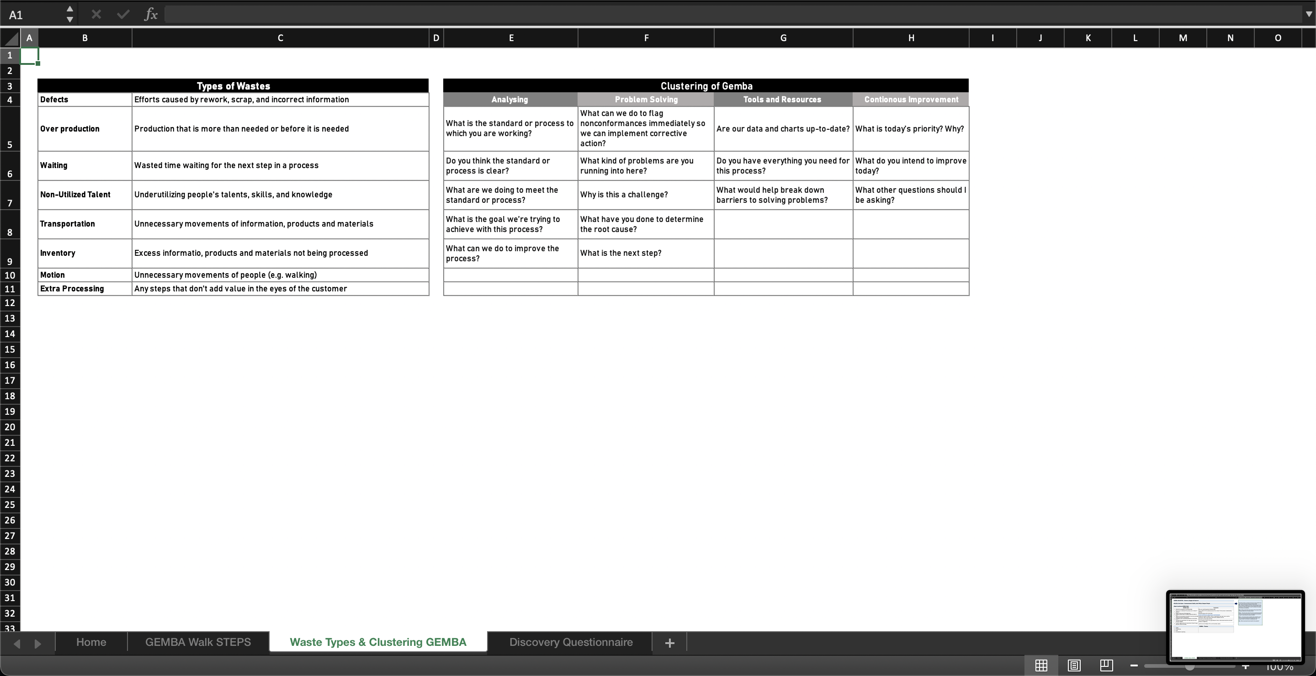Image resolution: width=1316 pixels, height=676 pixels.
Task: Switch to Page Break Preview icon
Action: [x=1107, y=665]
